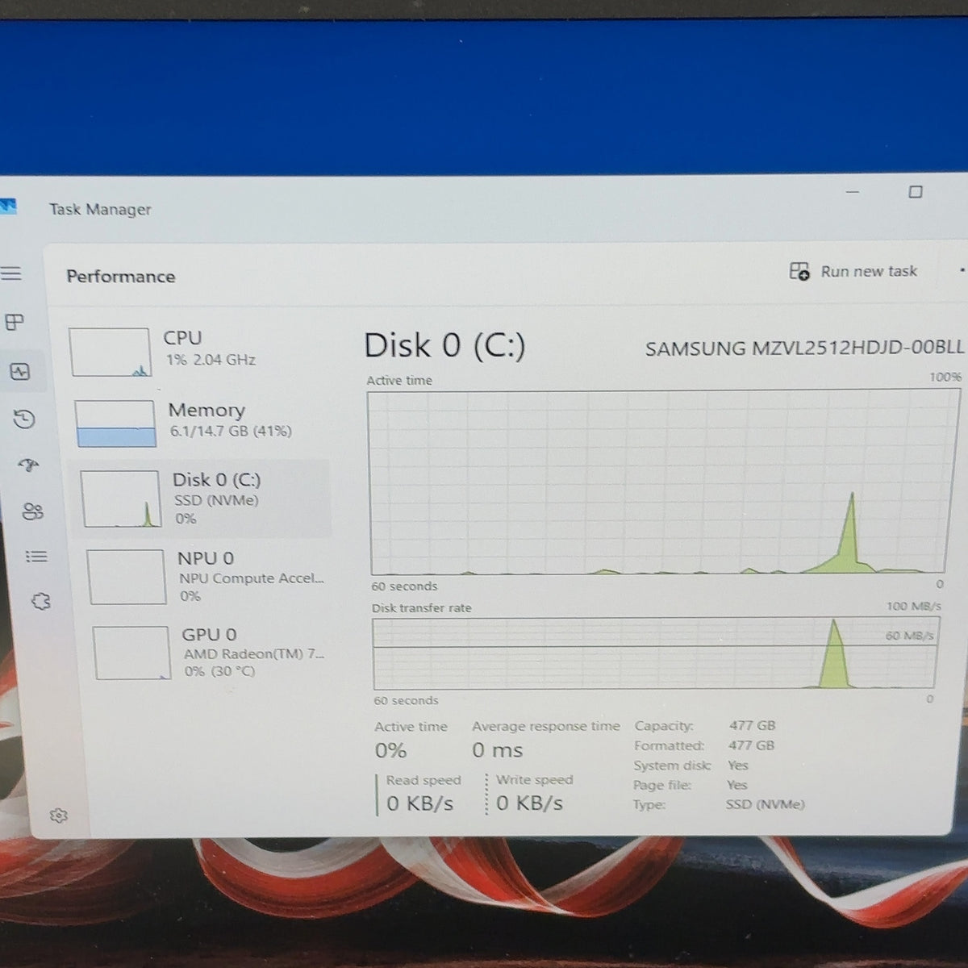Click the Average response time 0 ms value
Screen dimensions: 968x968
click(x=498, y=750)
